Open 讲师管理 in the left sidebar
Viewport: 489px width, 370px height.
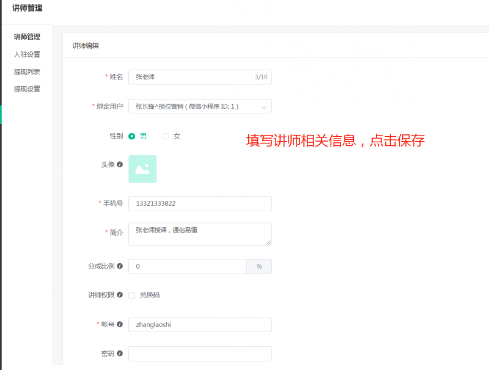(27, 37)
